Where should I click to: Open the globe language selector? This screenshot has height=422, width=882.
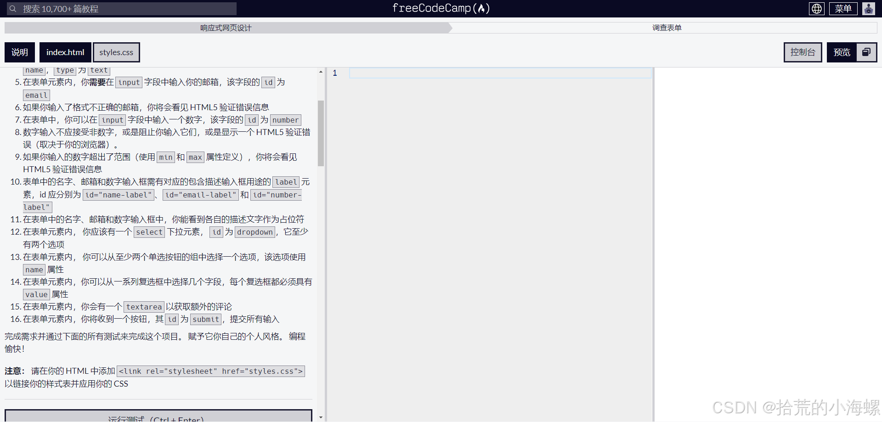[816, 9]
